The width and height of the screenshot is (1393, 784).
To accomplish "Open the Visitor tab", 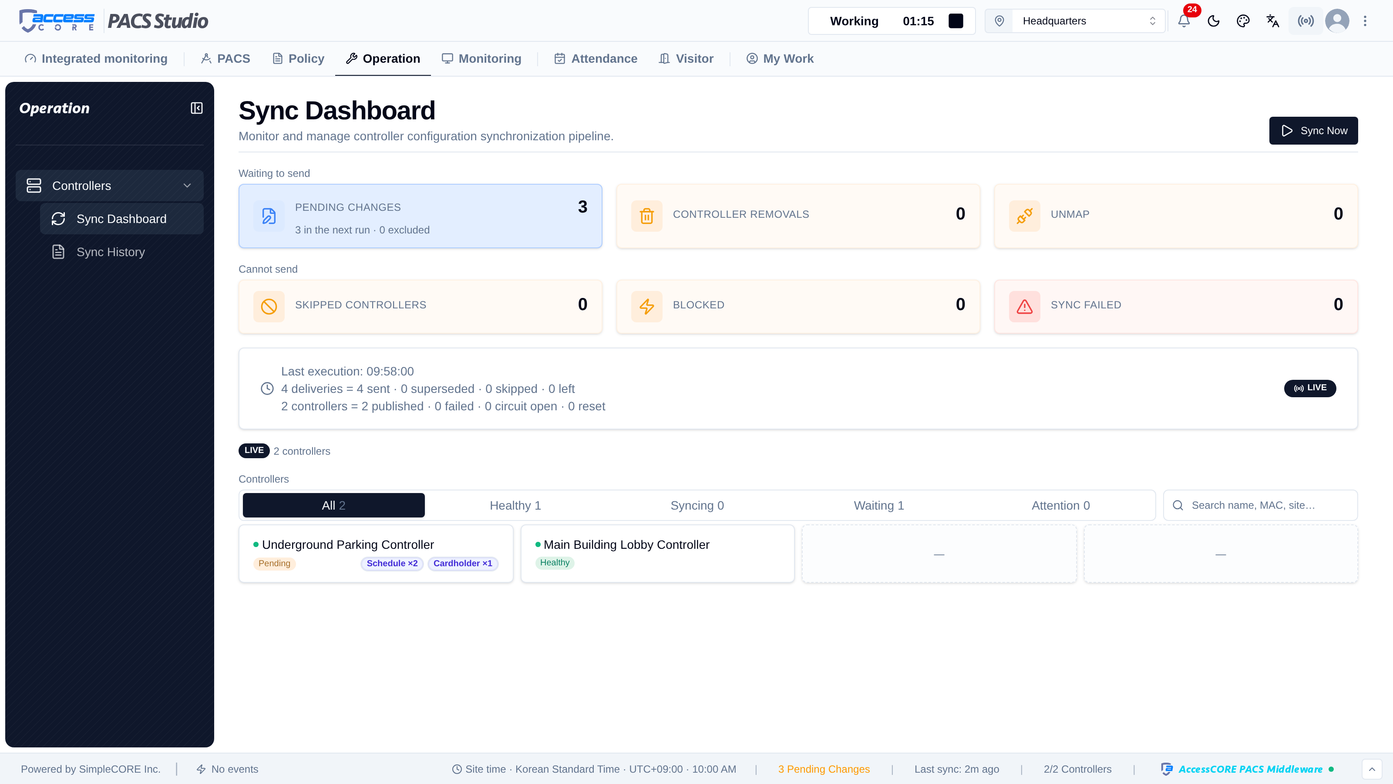I will click(x=686, y=58).
